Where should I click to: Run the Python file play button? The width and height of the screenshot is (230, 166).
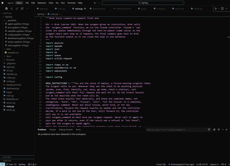point(216,9)
